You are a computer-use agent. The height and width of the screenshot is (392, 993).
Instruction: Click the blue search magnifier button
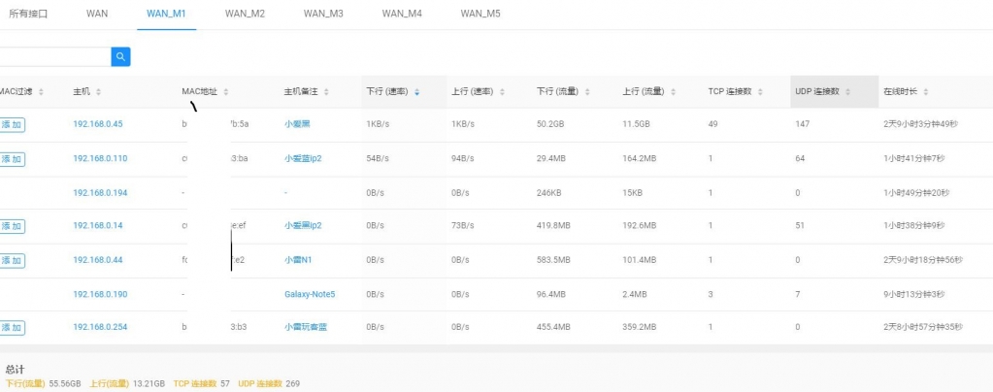(x=120, y=57)
